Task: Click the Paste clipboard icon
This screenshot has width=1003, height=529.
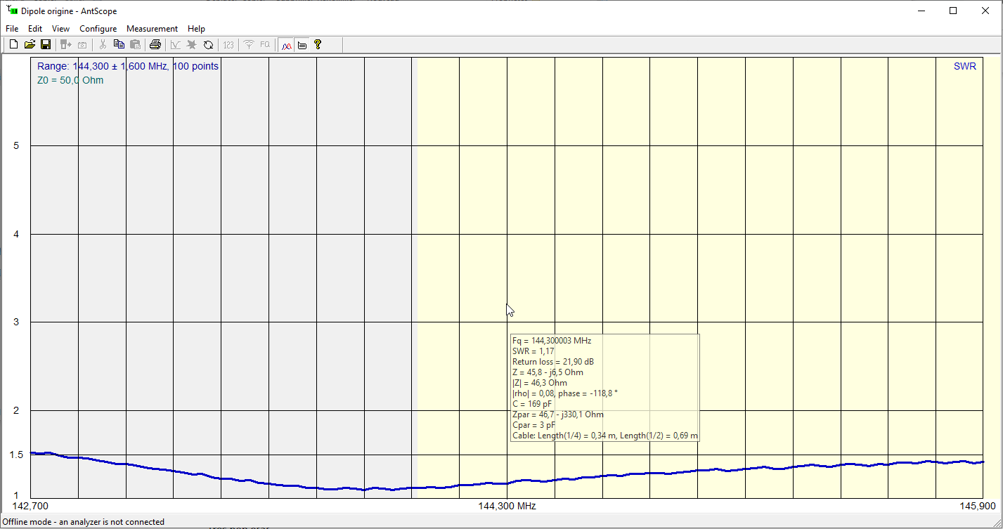Action: click(135, 45)
